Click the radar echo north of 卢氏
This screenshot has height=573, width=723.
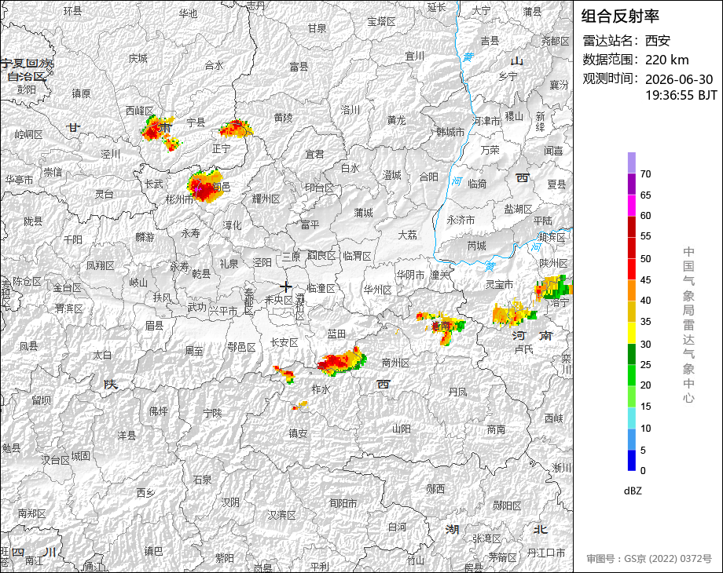click(513, 313)
